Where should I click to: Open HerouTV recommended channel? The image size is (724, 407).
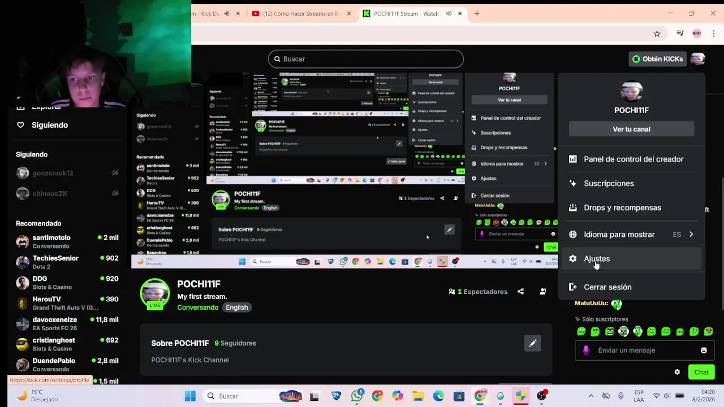click(x=68, y=304)
